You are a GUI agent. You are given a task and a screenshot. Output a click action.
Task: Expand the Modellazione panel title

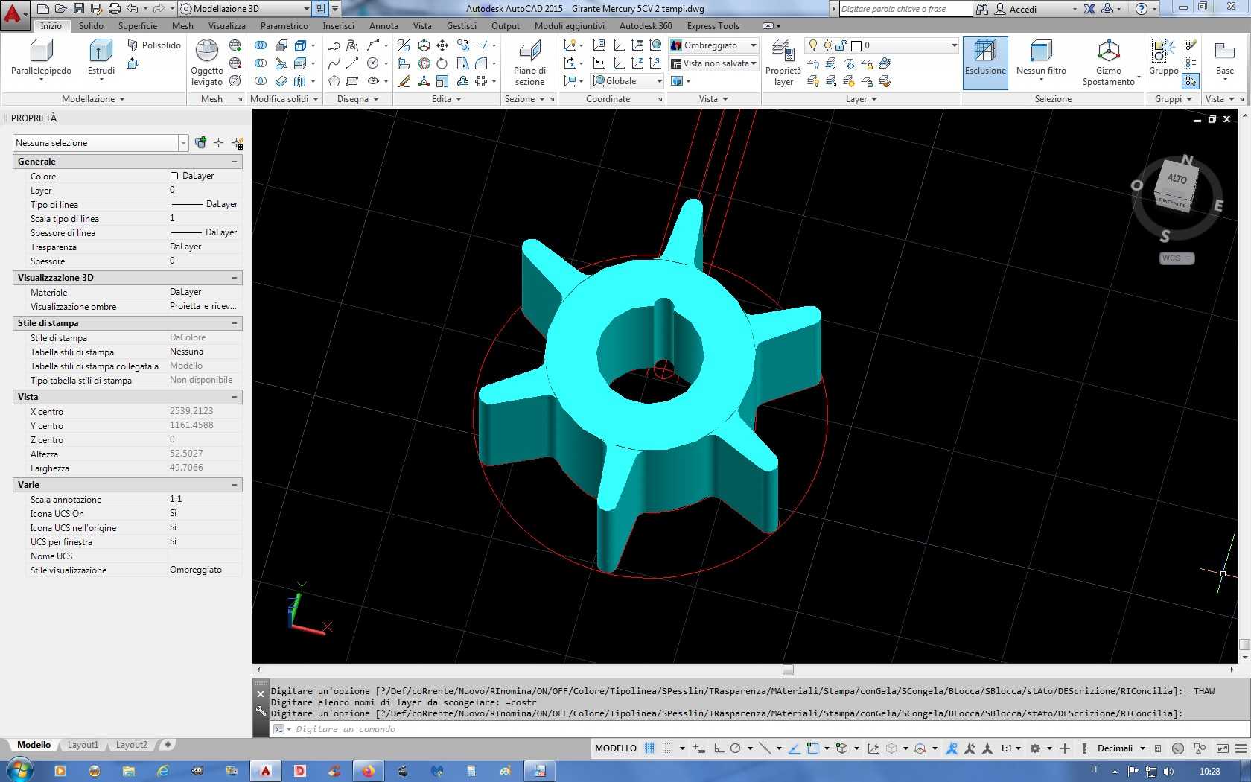click(93, 99)
